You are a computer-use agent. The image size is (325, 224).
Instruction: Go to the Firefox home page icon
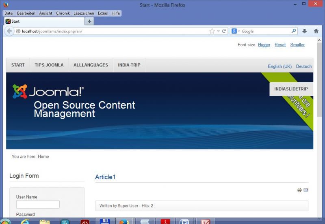(316, 31)
